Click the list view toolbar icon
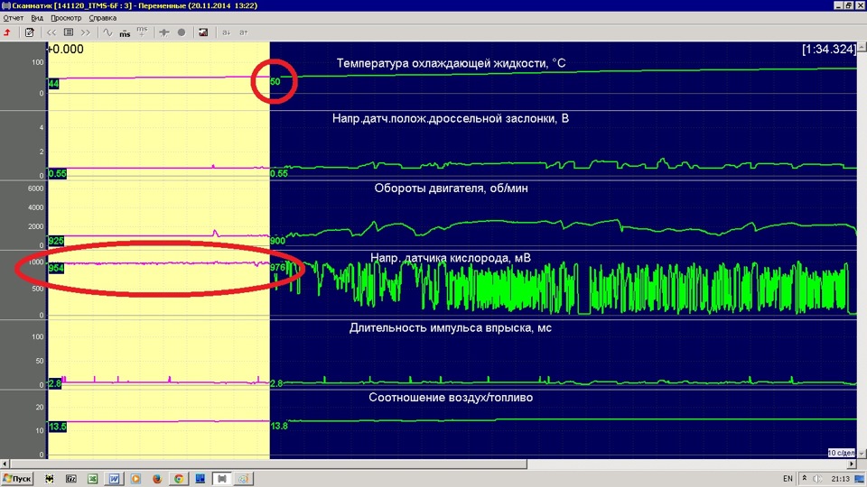The height and width of the screenshot is (487, 867). (69, 32)
